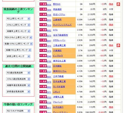Open the 乖離率過去発表銘柄 dropdown
This screenshot has width=125, height=113.
point(18,85)
